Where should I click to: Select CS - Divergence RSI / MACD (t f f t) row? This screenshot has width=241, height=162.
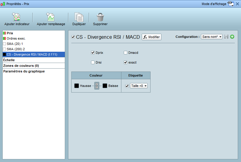coord(34,54)
